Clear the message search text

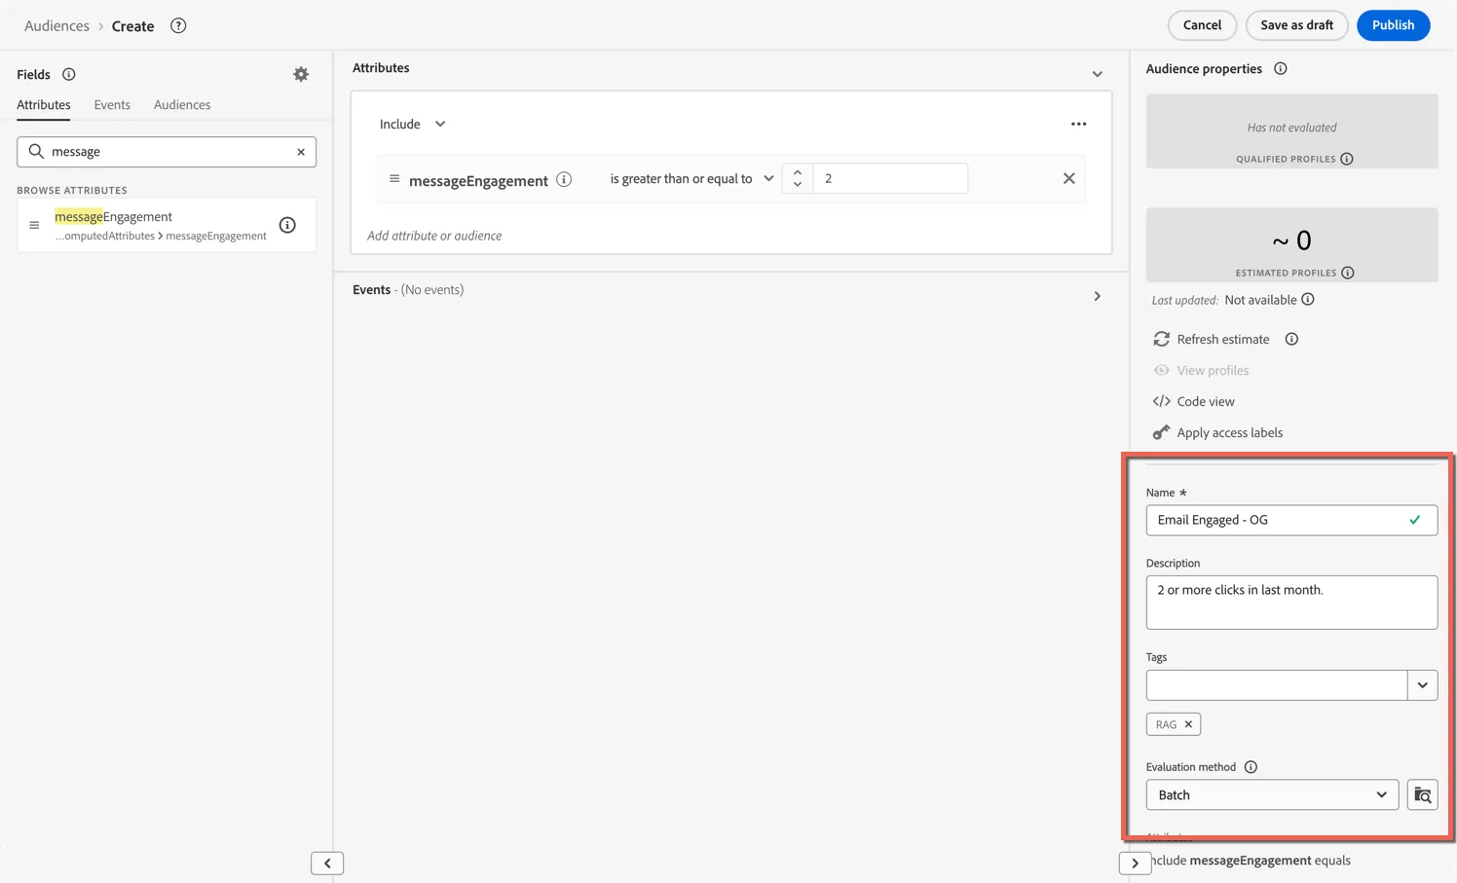(x=301, y=152)
